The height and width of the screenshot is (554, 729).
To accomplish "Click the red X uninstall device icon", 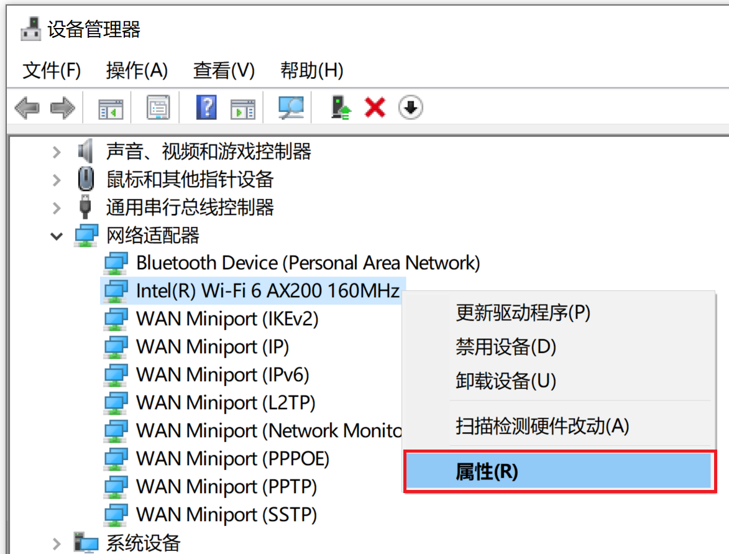I will click(375, 108).
